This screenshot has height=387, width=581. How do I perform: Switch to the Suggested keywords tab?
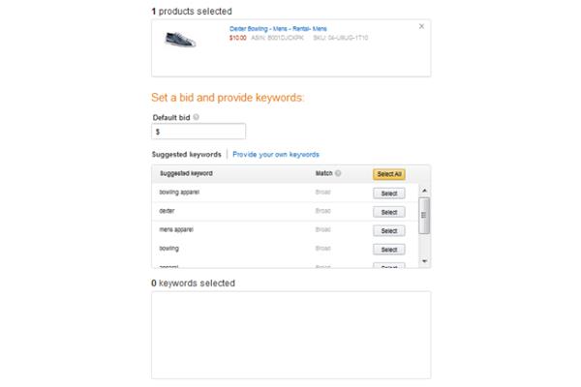[186, 155]
